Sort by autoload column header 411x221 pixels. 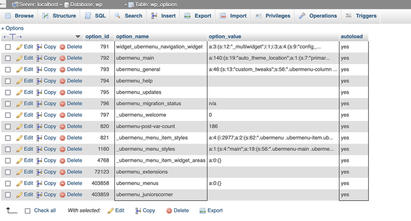pos(352,36)
